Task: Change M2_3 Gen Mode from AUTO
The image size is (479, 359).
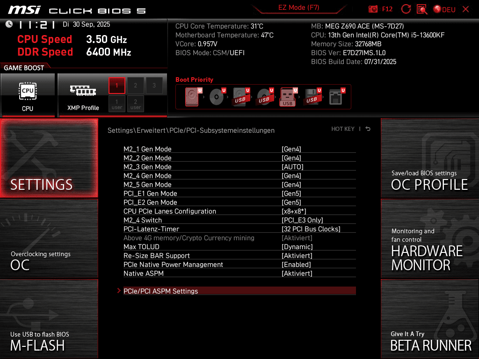Action: click(x=239, y=167)
